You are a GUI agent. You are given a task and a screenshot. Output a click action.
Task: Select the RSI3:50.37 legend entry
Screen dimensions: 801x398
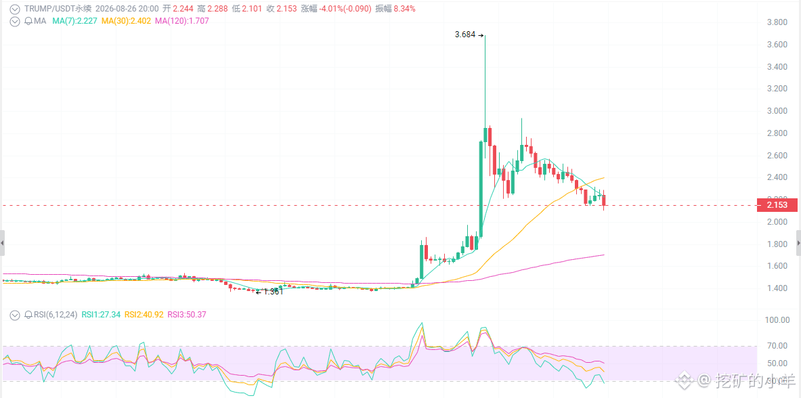click(x=188, y=315)
